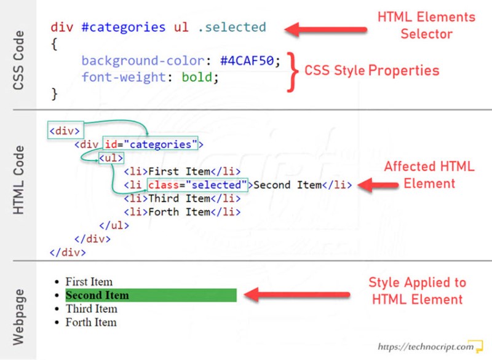Select the "bold" value in the CSS rule

197,77
